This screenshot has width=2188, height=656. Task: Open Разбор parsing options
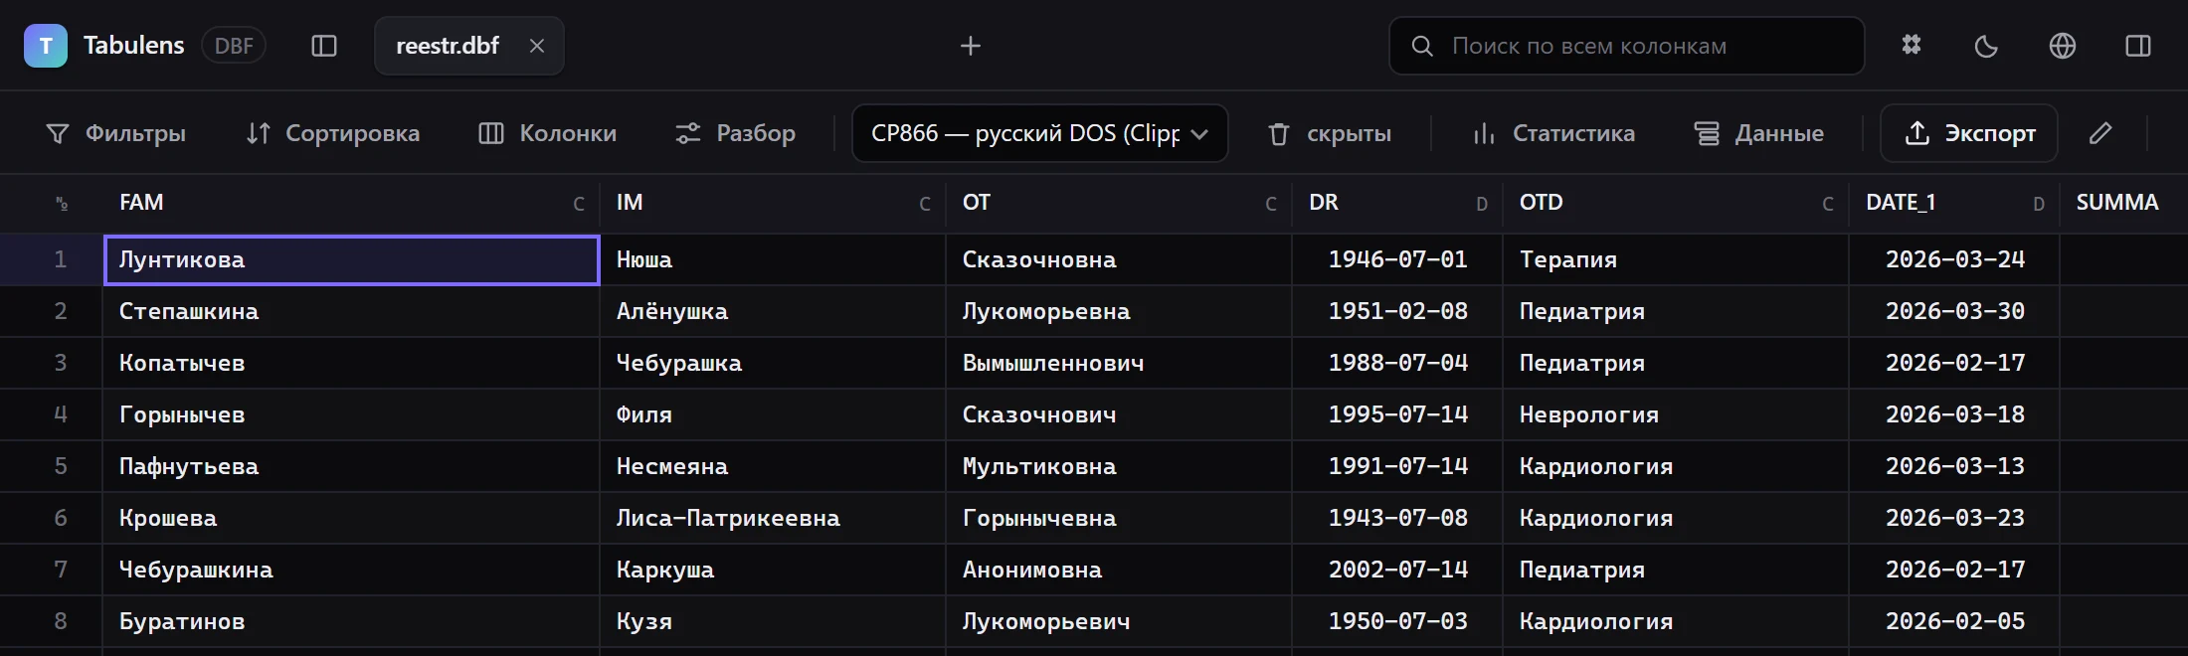[735, 133]
